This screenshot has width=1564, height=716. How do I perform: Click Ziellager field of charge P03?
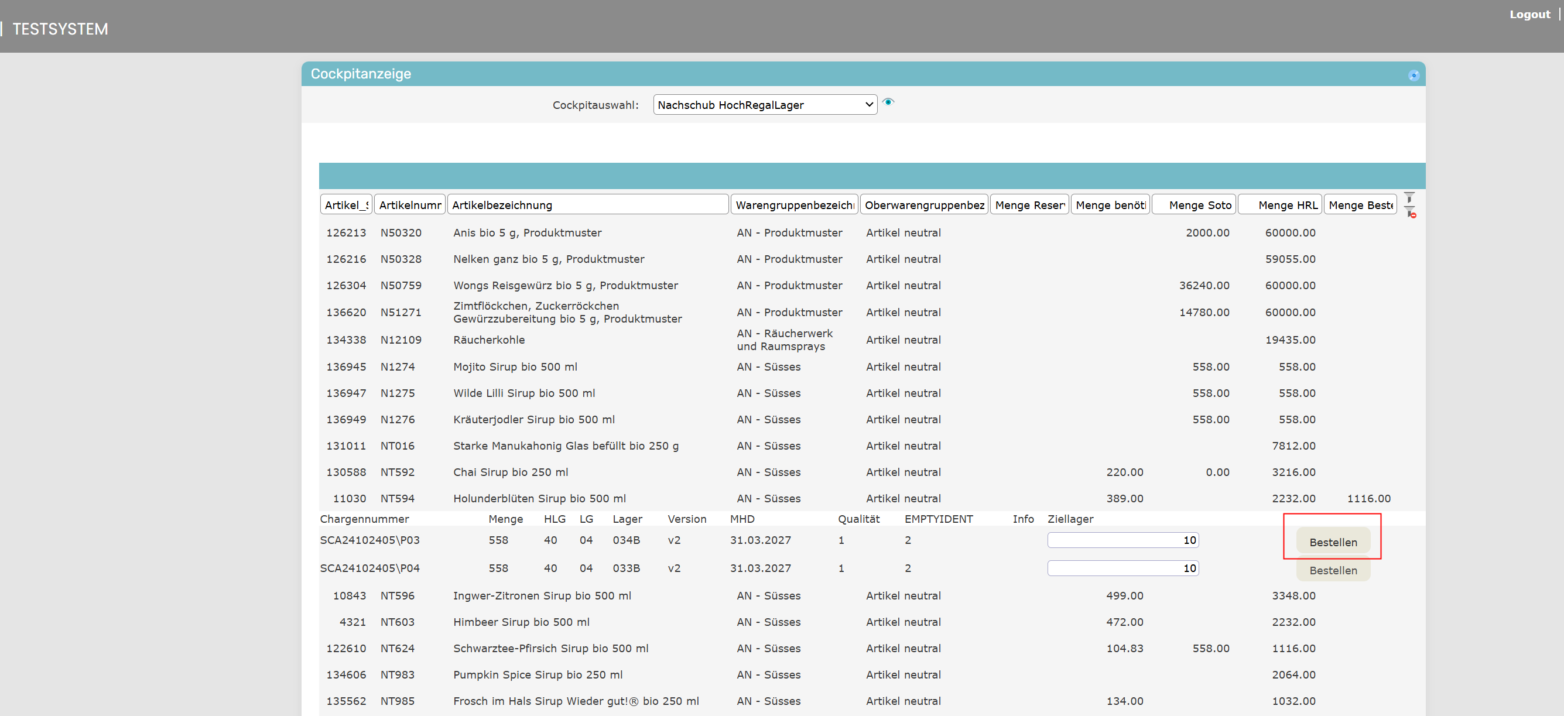pos(1122,540)
